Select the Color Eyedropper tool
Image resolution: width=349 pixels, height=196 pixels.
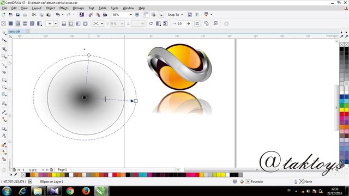(x=4, y=145)
